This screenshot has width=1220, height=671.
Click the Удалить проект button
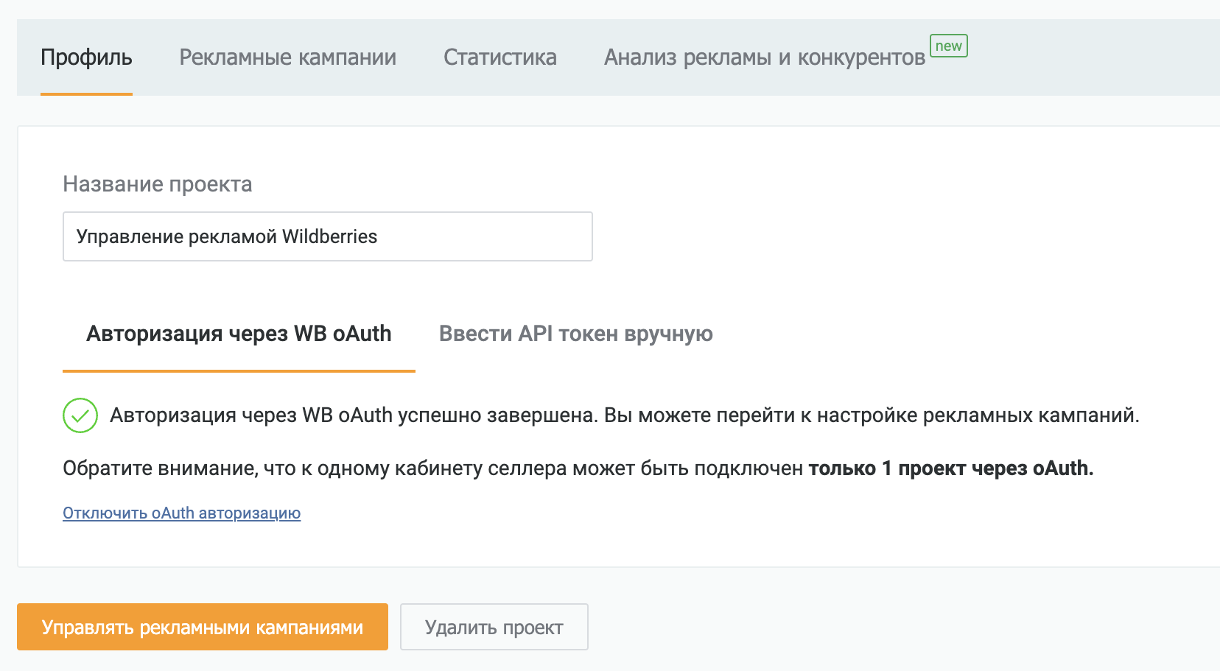[x=494, y=627]
